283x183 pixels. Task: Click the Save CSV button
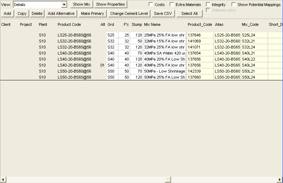163,13
